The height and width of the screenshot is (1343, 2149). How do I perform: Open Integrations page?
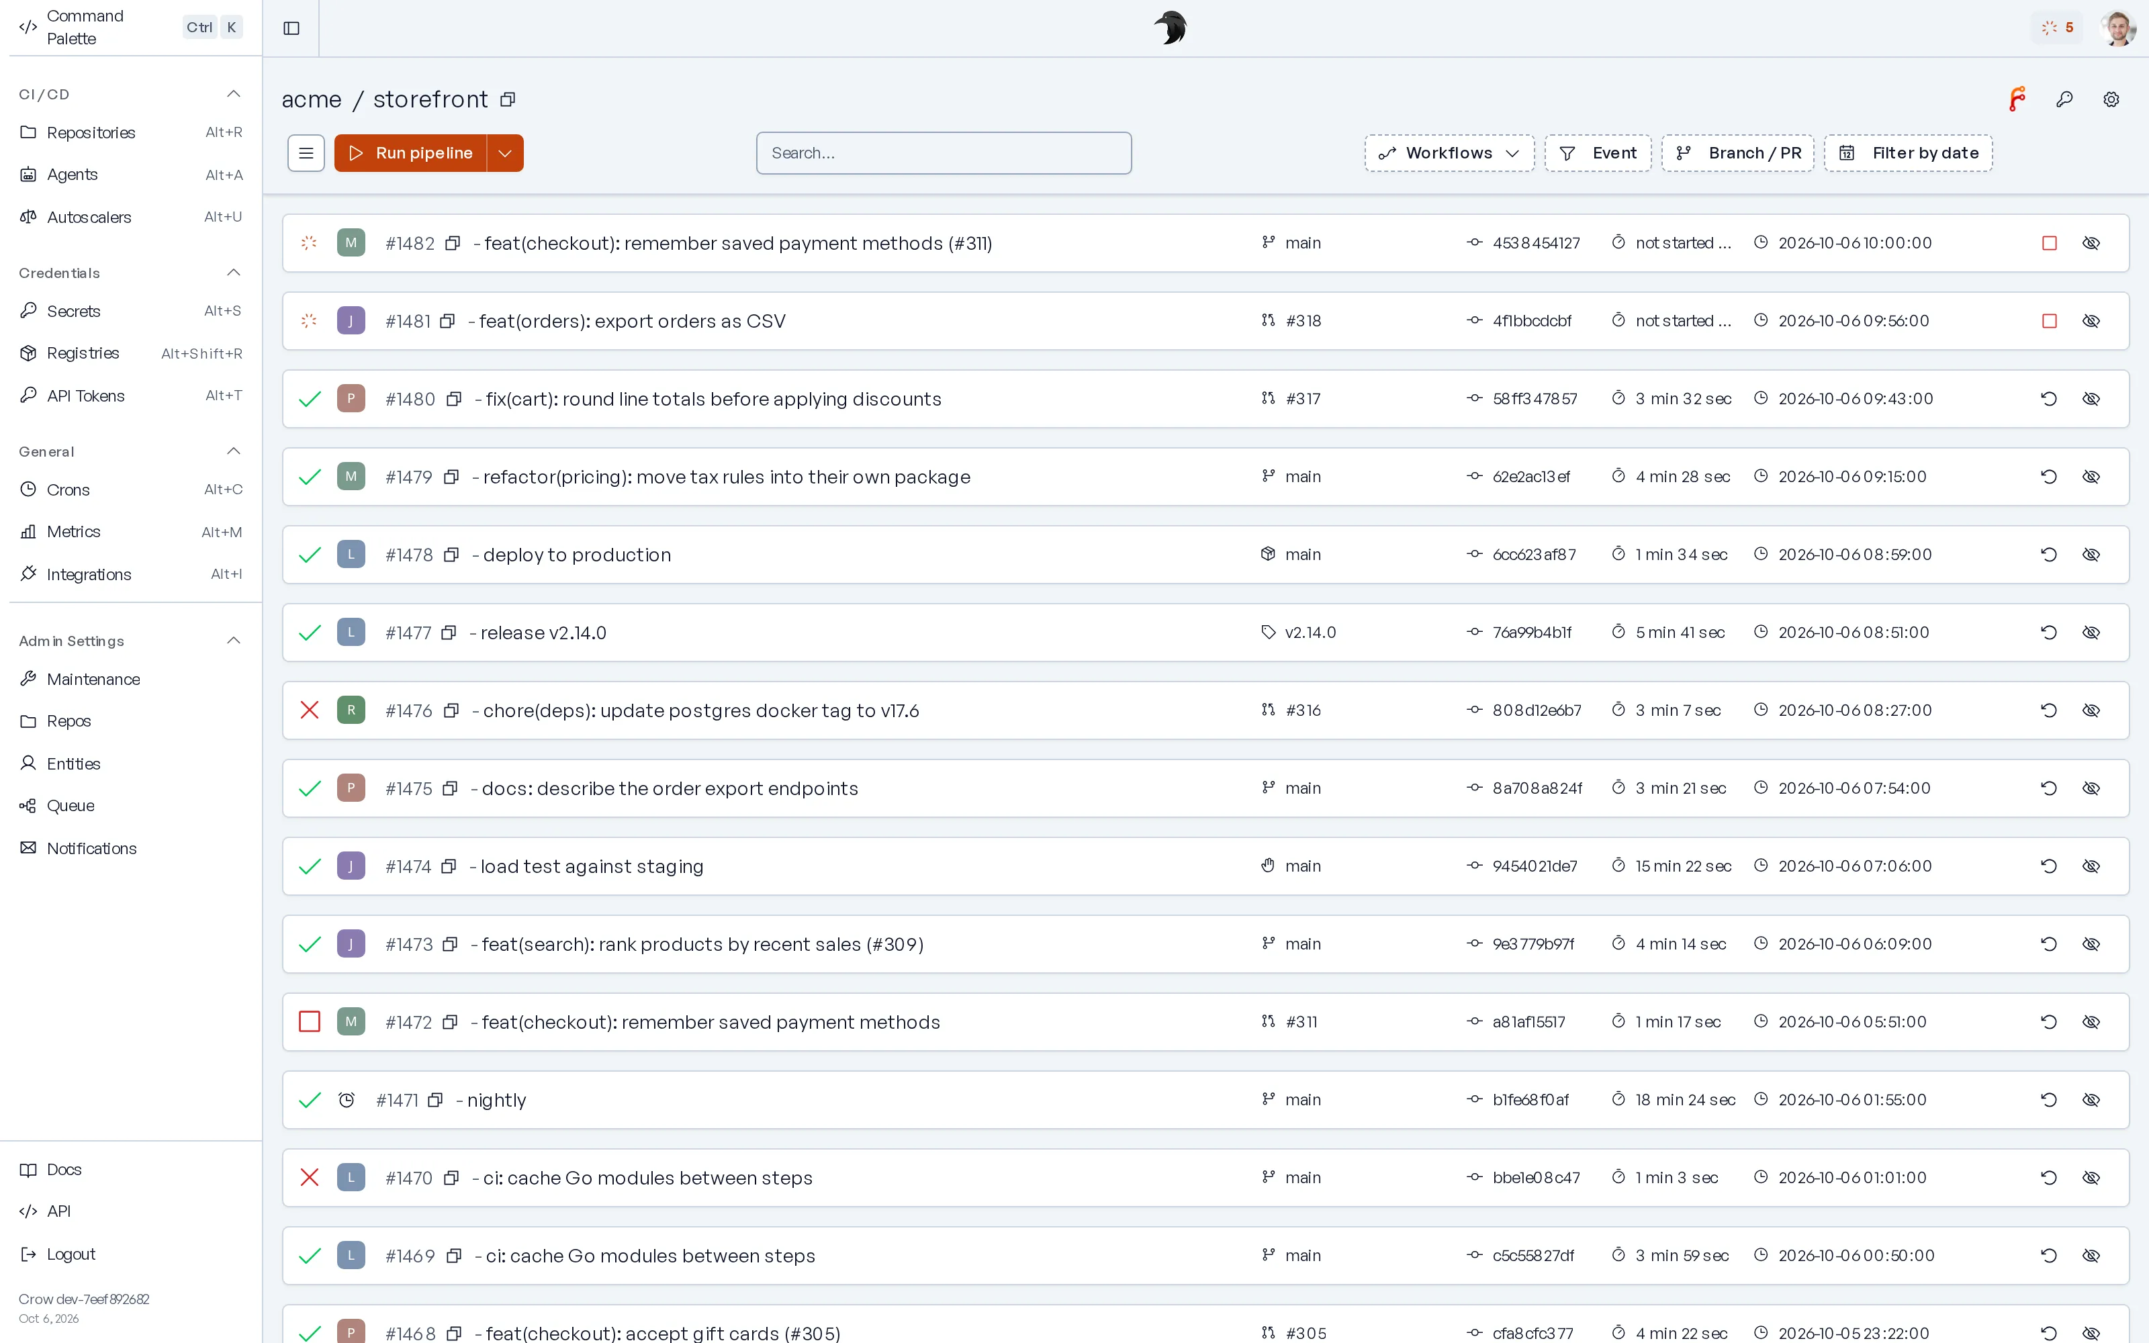tap(130, 575)
